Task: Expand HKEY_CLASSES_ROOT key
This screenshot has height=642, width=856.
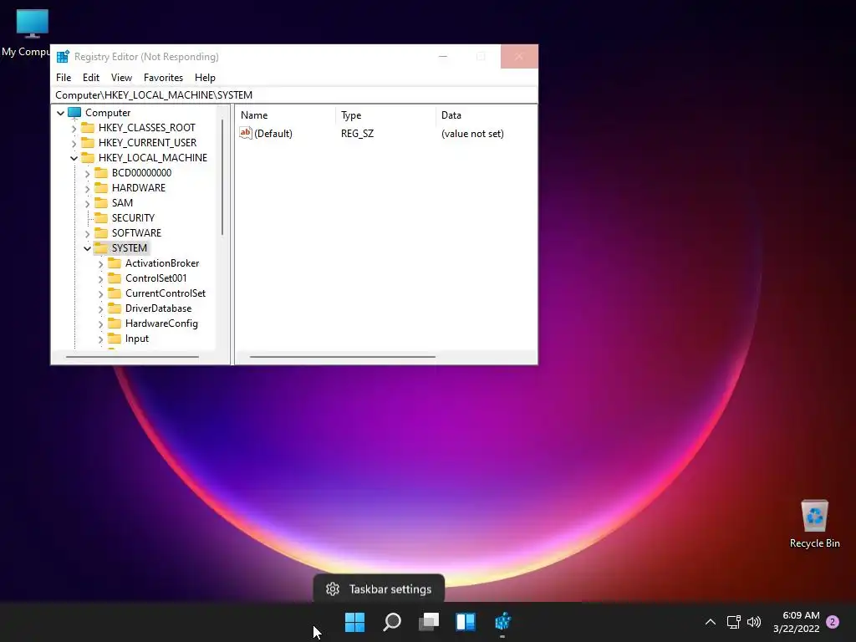Action: pyautogui.click(x=74, y=128)
